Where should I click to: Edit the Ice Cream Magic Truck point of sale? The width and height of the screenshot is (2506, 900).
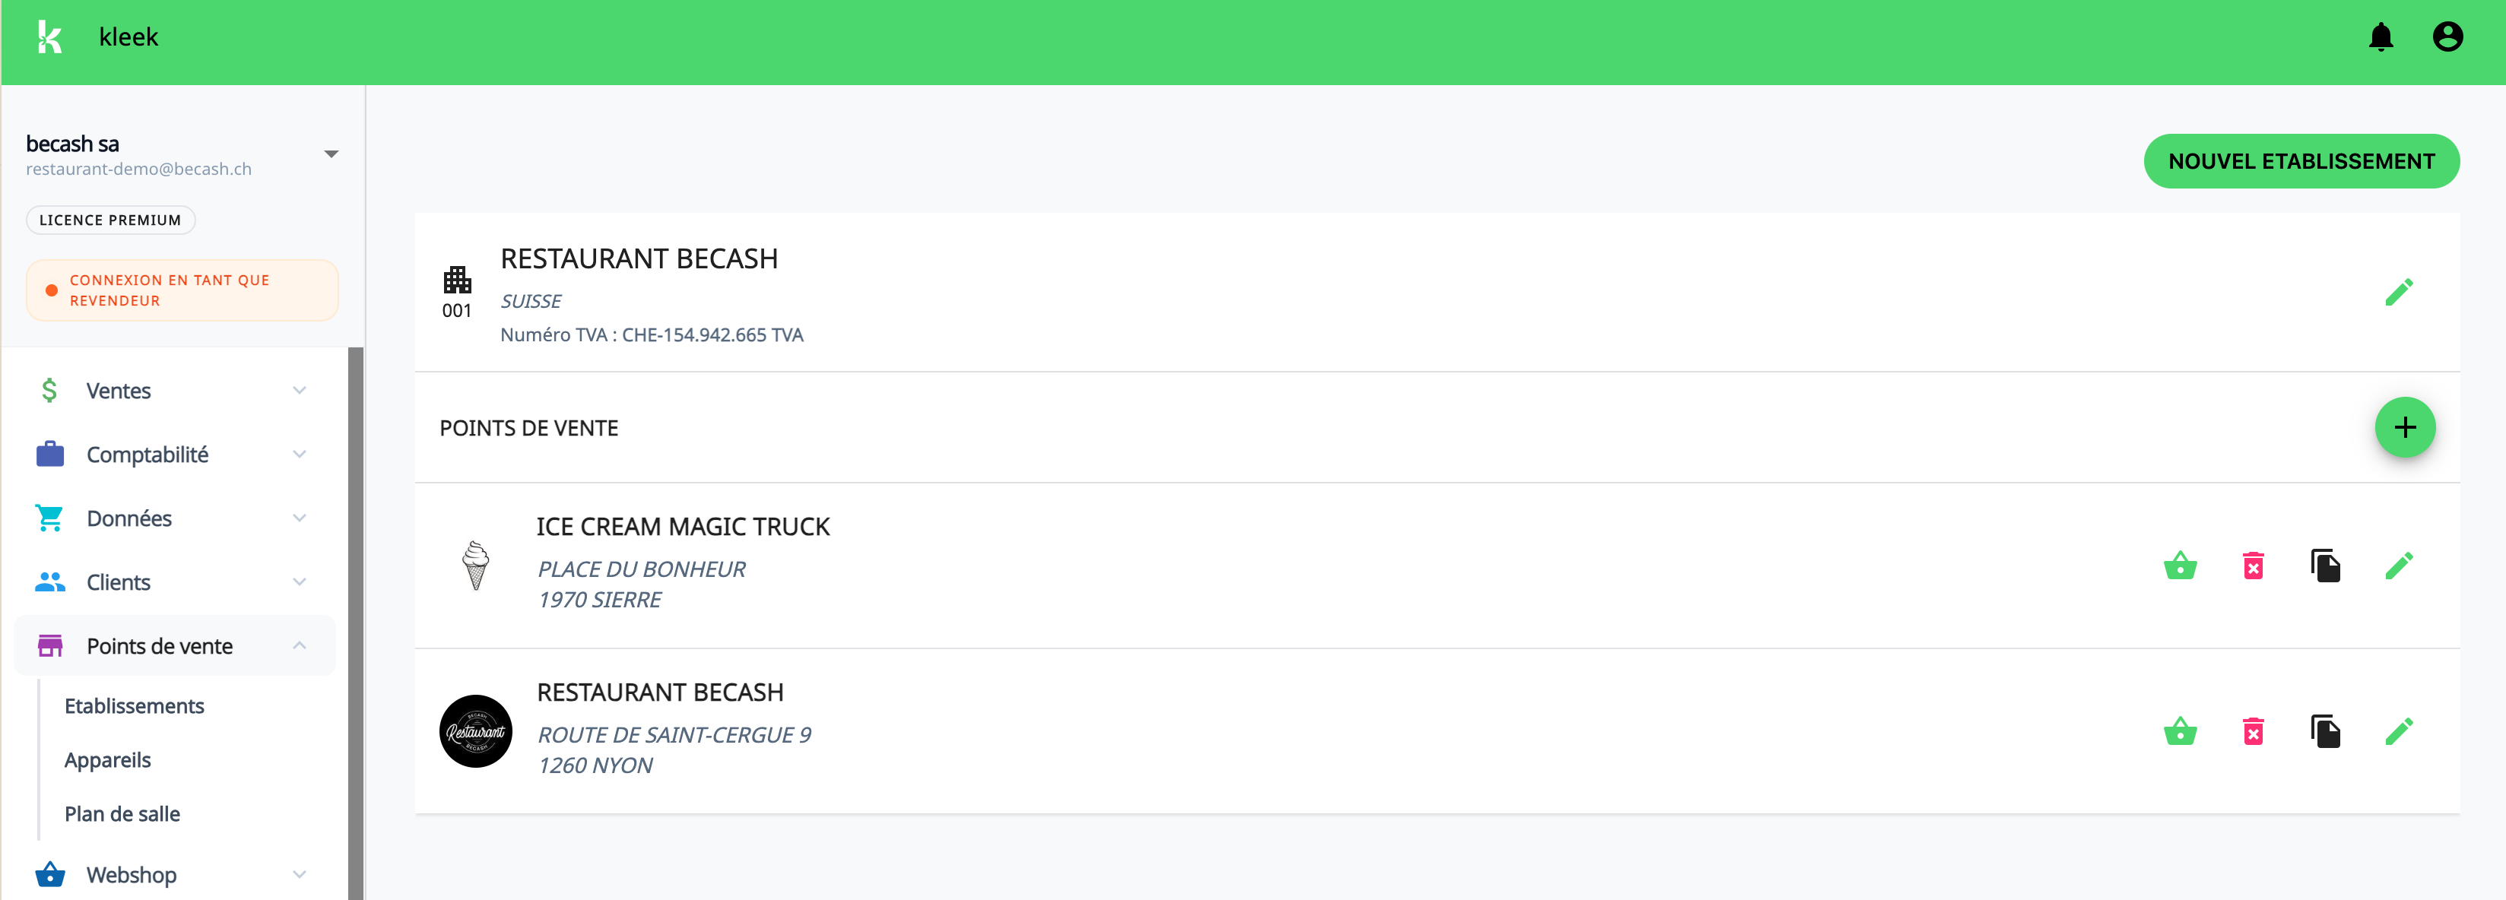[2399, 566]
